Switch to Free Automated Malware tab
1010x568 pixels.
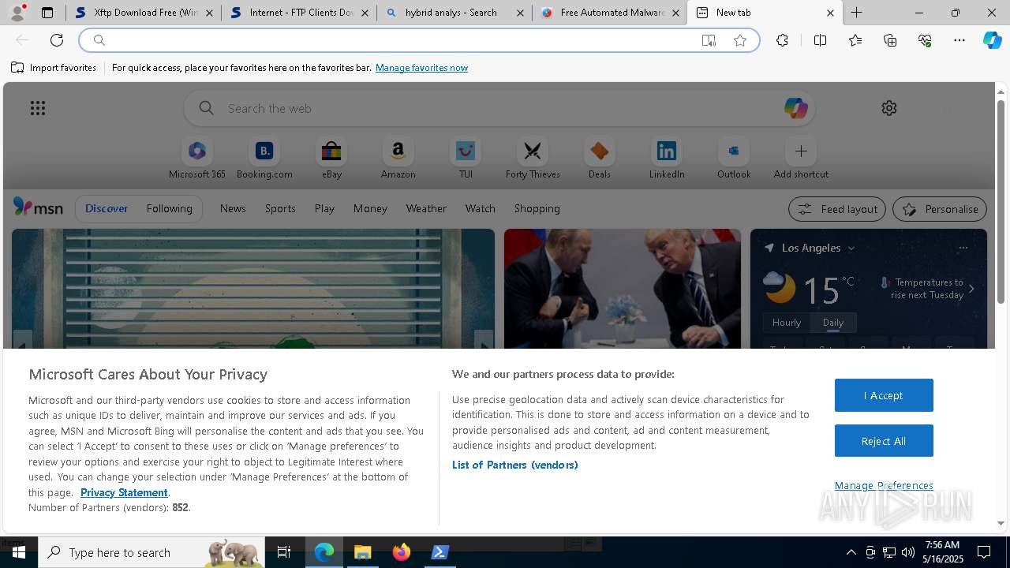[x=609, y=13]
